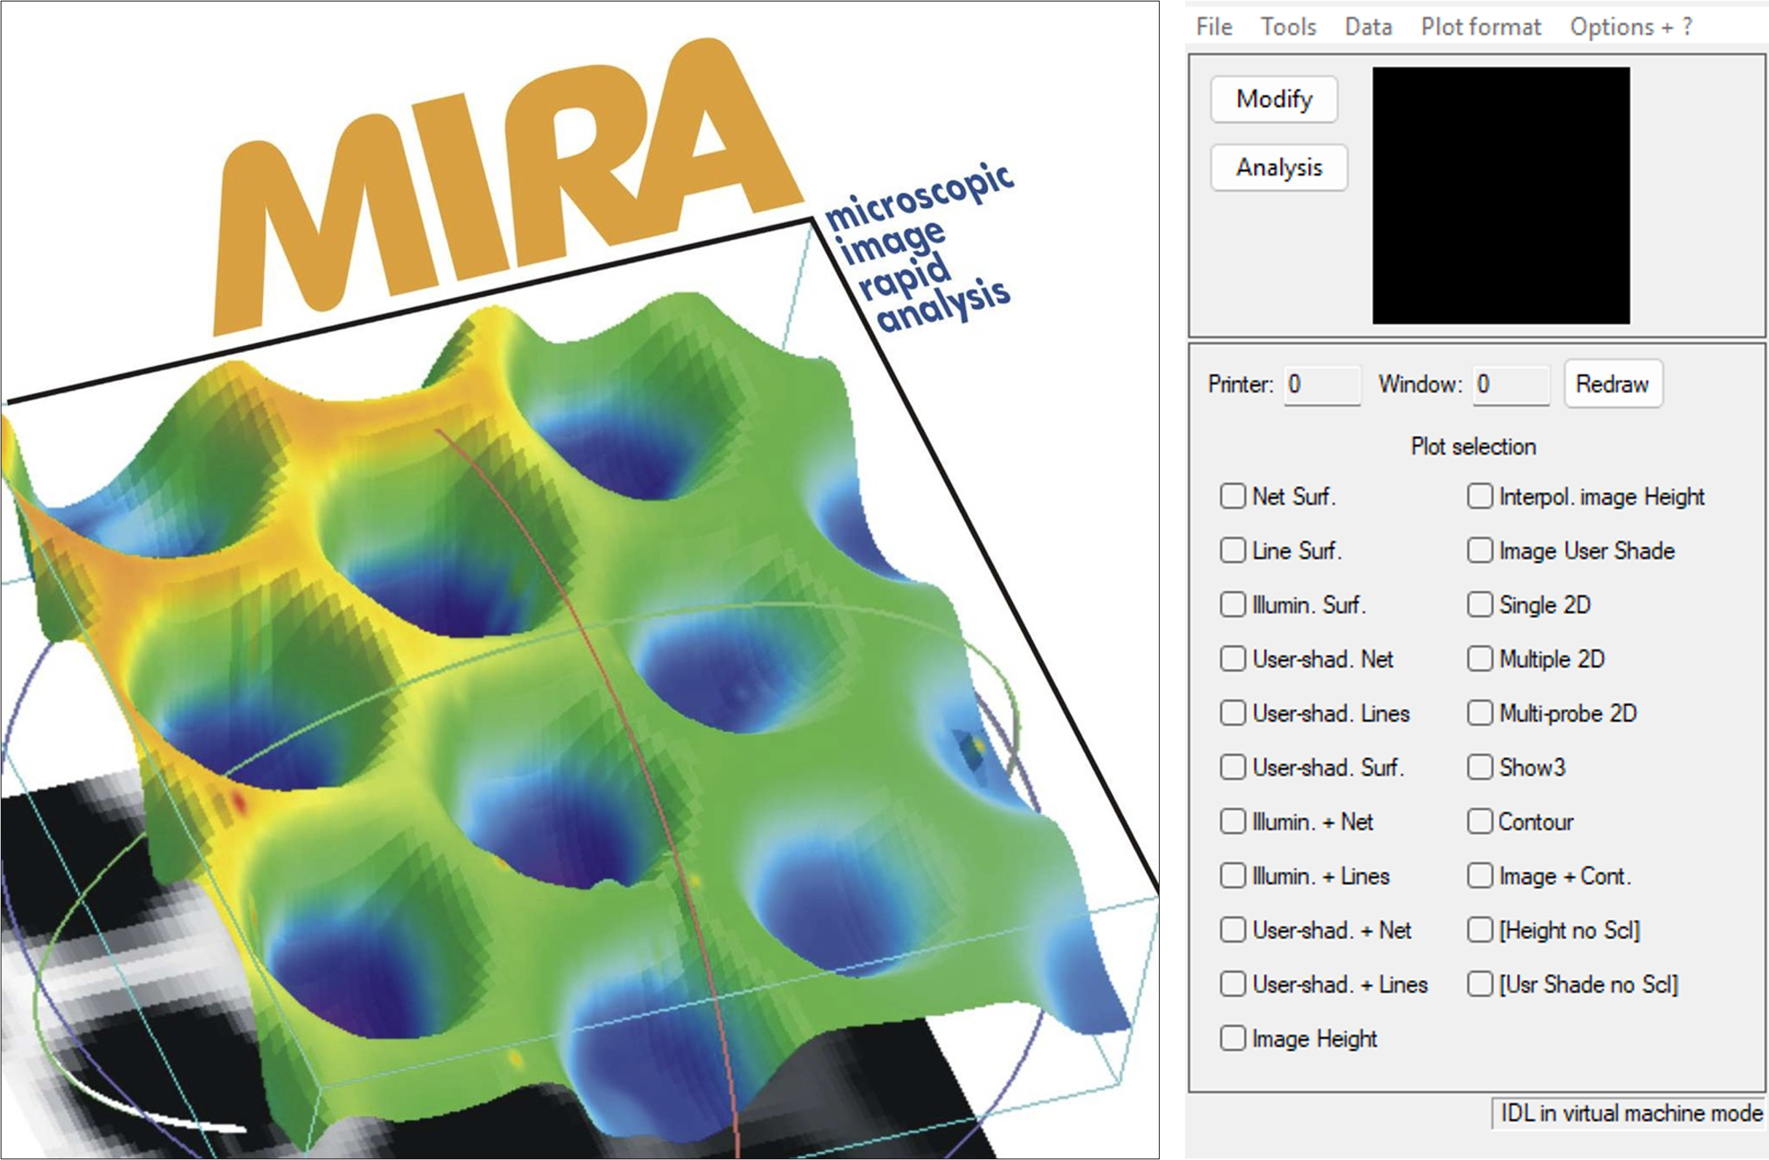Enable the Line Surf. checkbox
The image size is (1769, 1160).
pos(1233,551)
